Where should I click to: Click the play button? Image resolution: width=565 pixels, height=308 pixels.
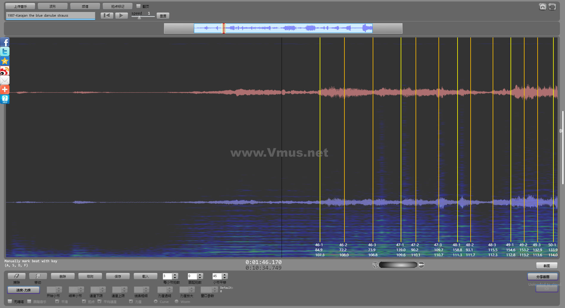[121, 16]
